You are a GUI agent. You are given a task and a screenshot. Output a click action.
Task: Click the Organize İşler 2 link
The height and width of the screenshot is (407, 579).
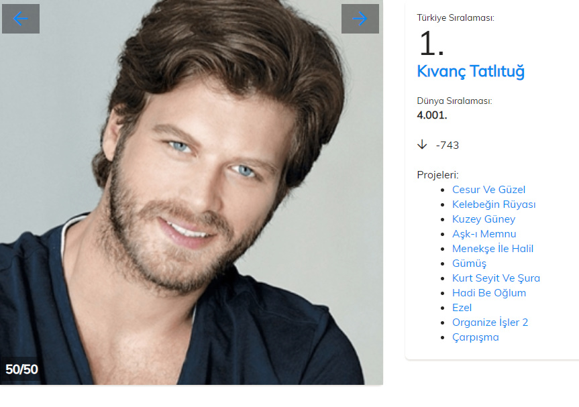tap(490, 323)
